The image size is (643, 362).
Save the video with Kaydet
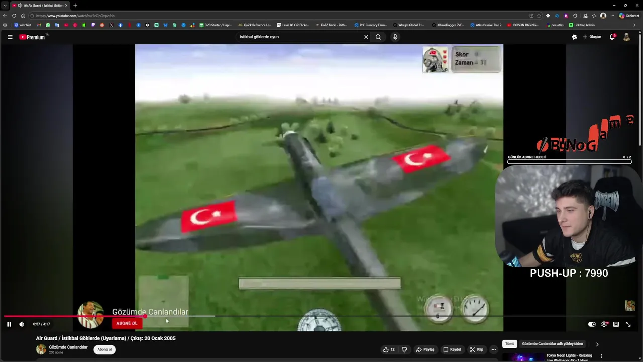[x=452, y=349]
